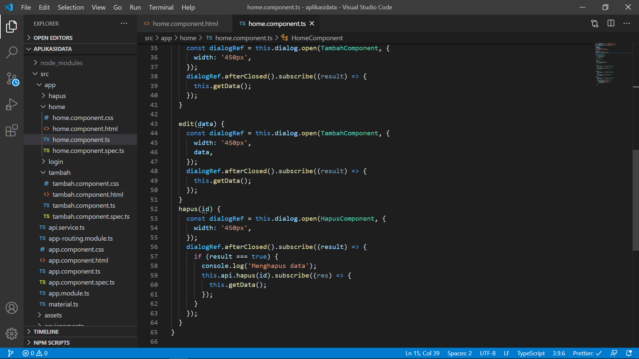Click the Split Editor Right icon
Screen dimensions: 639x359
[x=611, y=23]
